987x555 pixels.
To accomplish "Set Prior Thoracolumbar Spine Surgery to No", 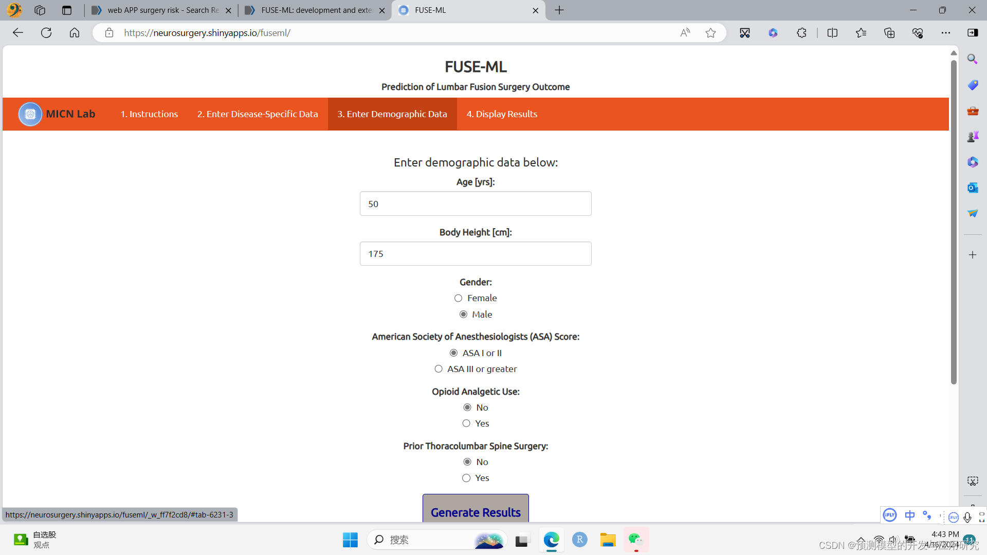I will pos(467,462).
